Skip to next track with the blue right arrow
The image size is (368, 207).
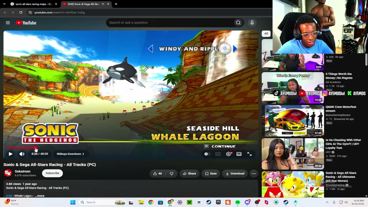click(235, 49)
